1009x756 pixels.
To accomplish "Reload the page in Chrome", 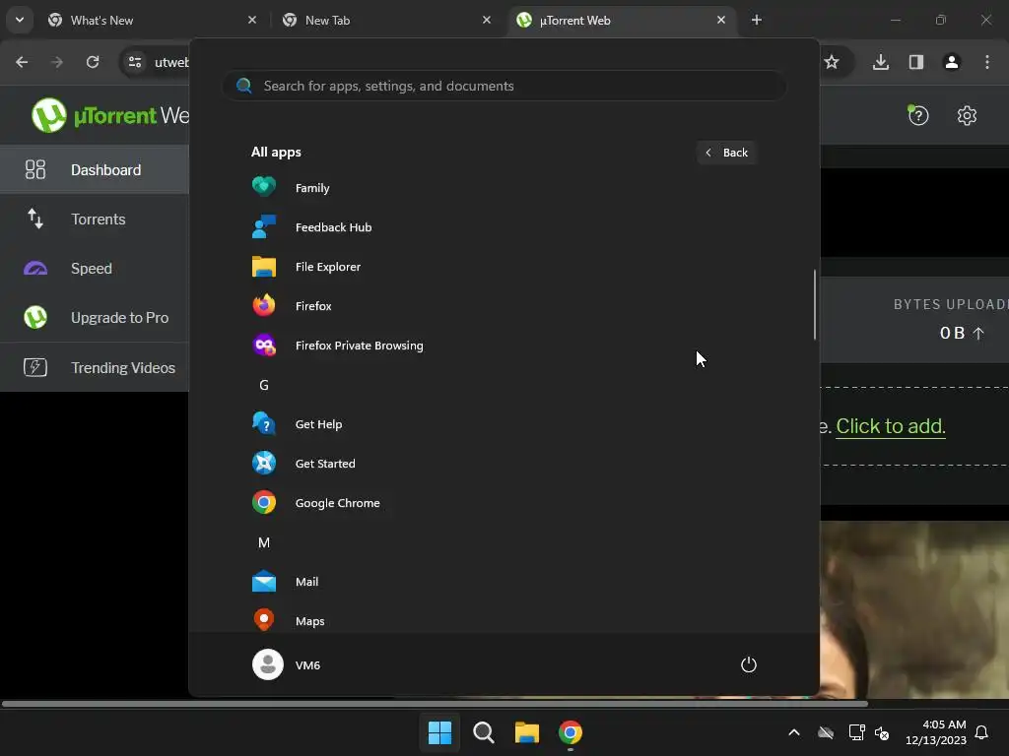I will pos(93,62).
